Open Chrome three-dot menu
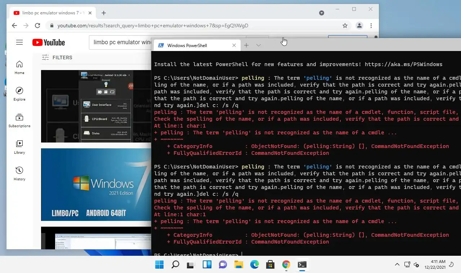Image resolution: width=461 pixels, height=273 pixels. pos(371,26)
